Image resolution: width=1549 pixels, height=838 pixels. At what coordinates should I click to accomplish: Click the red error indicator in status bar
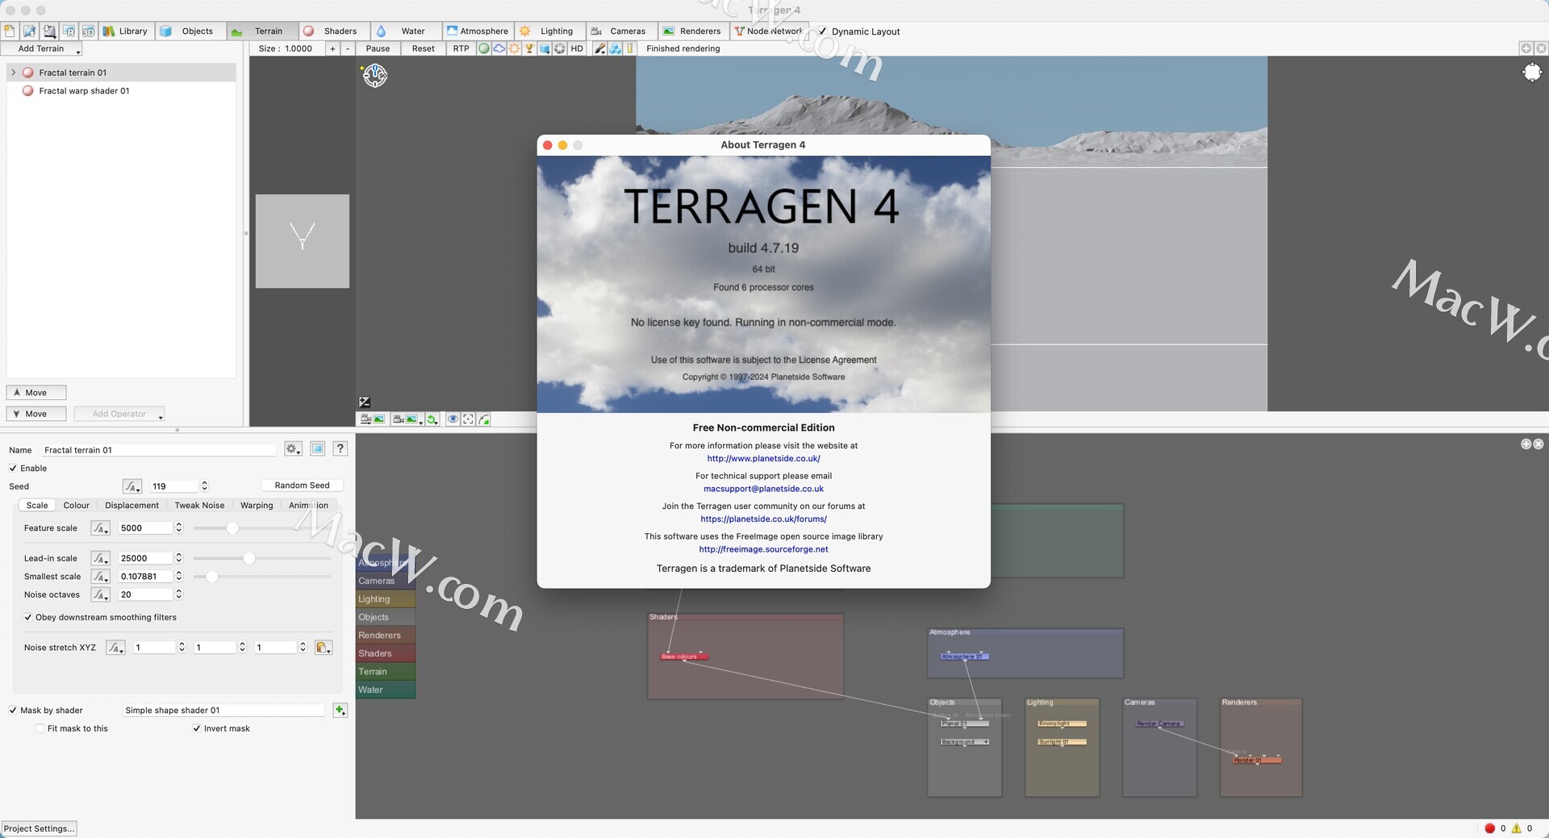pyautogui.click(x=1489, y=828)
